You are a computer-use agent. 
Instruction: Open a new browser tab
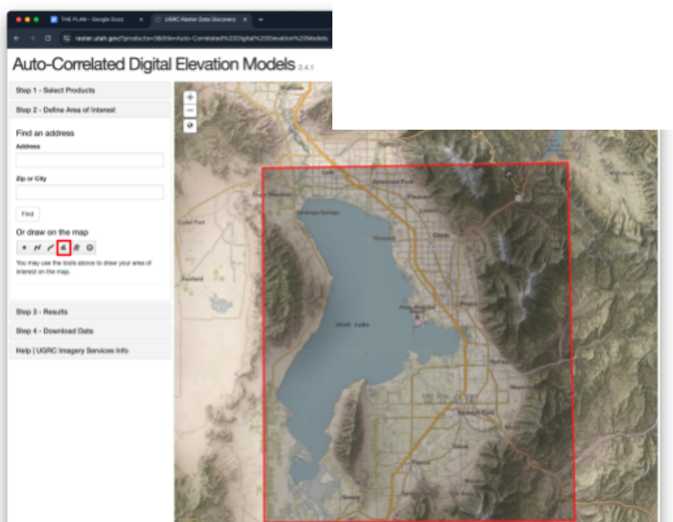pyautogui.click(x=261, y=19)
